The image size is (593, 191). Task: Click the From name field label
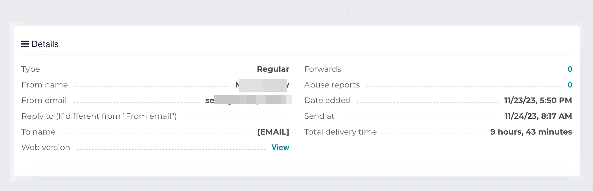point(45,85)
